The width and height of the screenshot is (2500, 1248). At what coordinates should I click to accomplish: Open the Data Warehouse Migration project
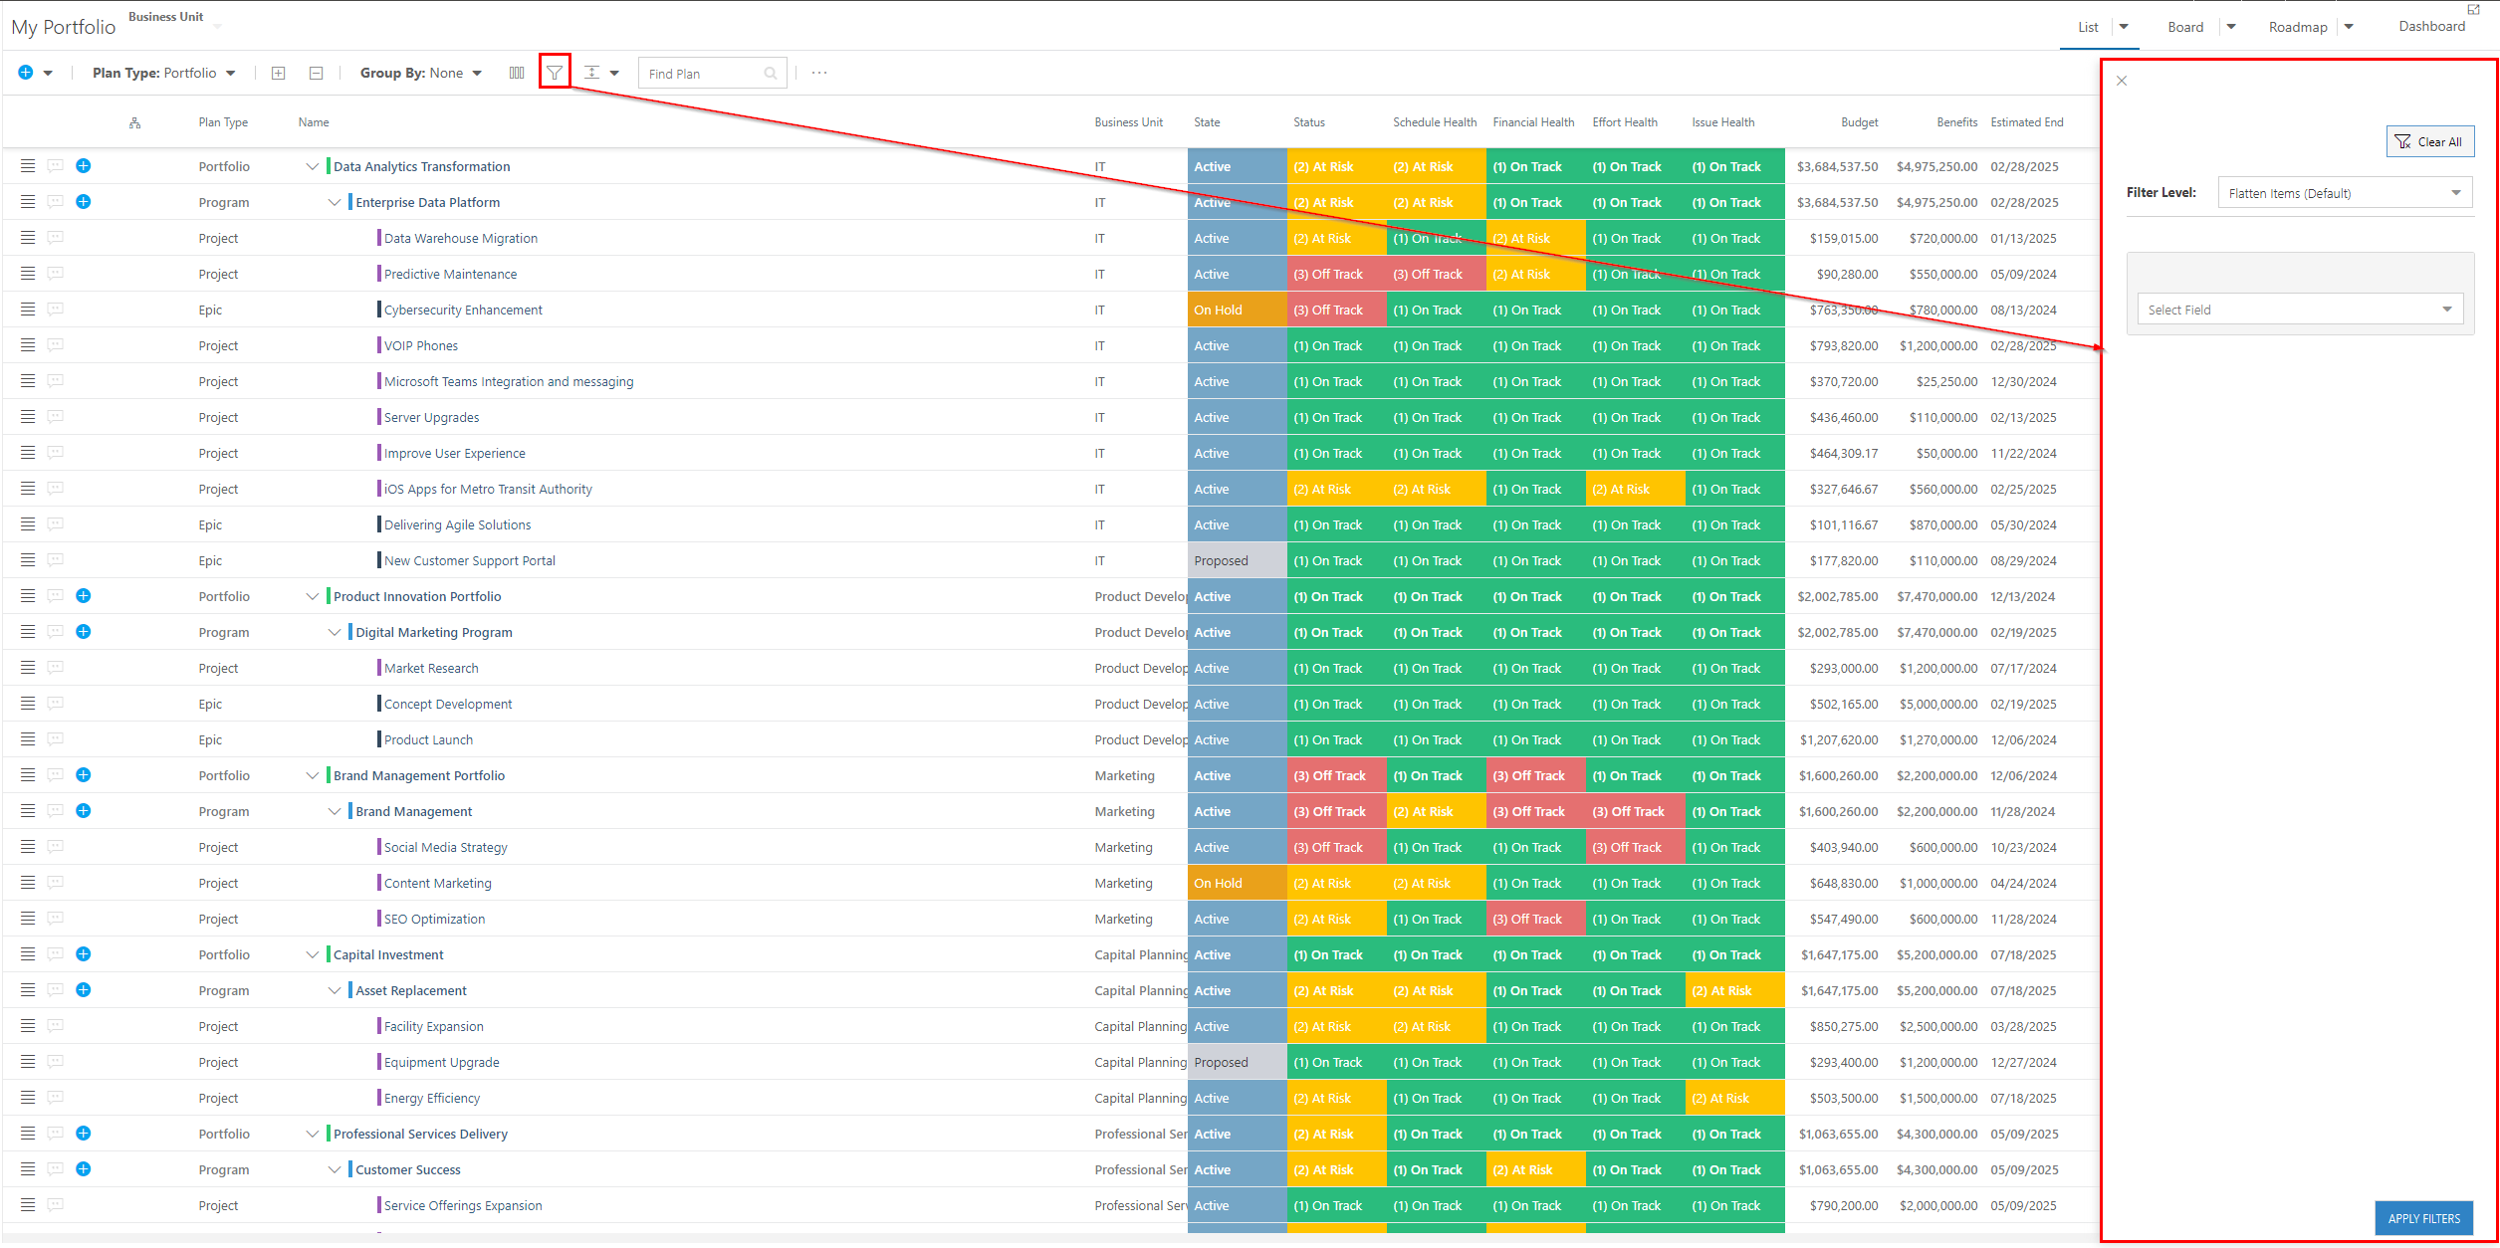point(461,238)
